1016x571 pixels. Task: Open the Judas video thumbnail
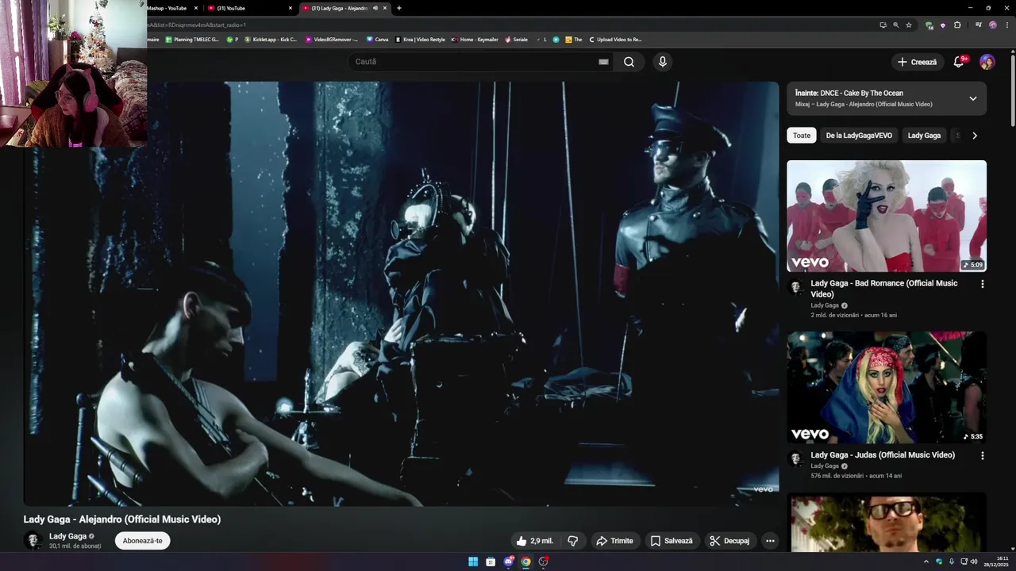(x=887, y=388)
